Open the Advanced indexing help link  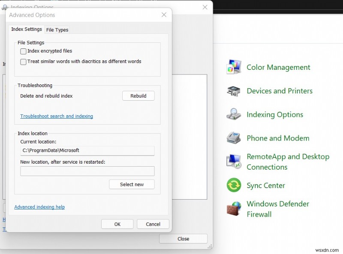(39, 207)
